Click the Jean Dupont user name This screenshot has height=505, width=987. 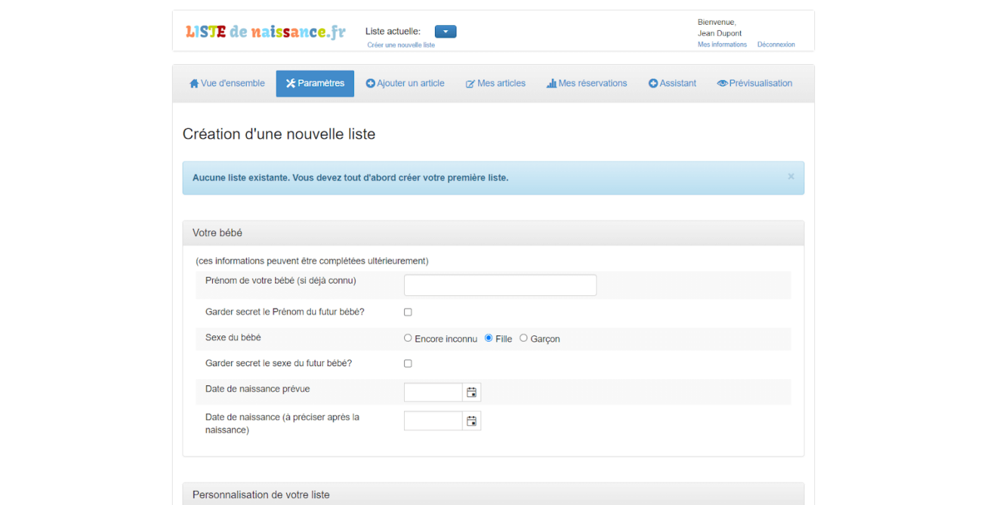(x=720, y=33)
